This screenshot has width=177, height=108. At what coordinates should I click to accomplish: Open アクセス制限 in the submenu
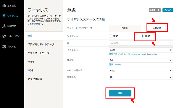pyautogui.click(x=35, y=79)
